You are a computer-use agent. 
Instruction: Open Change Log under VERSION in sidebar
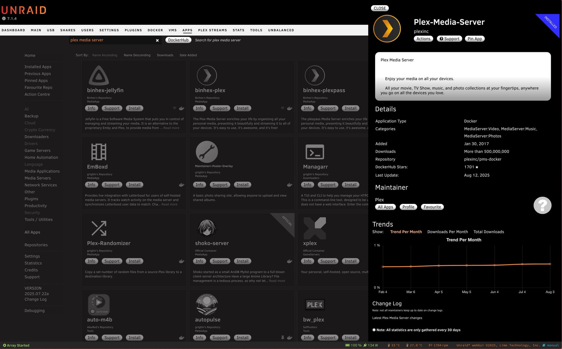pos(35,299)
